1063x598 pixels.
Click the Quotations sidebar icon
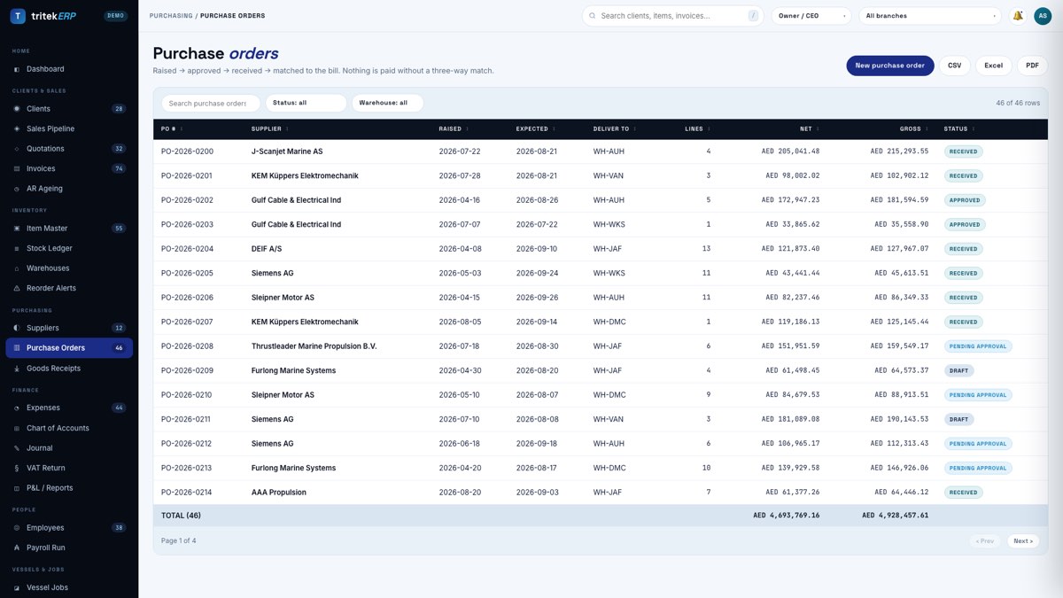tap(17, 149)
